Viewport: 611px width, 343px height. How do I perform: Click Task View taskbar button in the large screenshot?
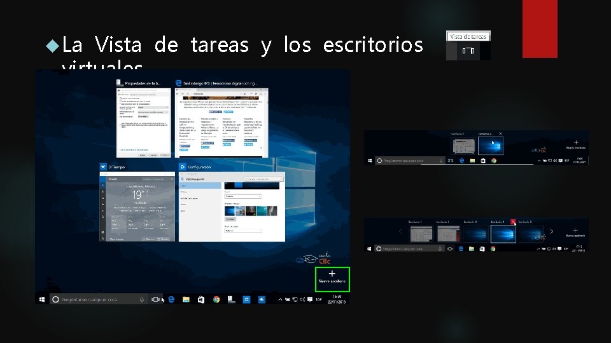click(155, 299)
